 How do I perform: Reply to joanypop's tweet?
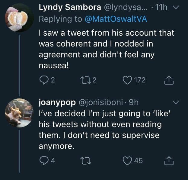point(44,161)
